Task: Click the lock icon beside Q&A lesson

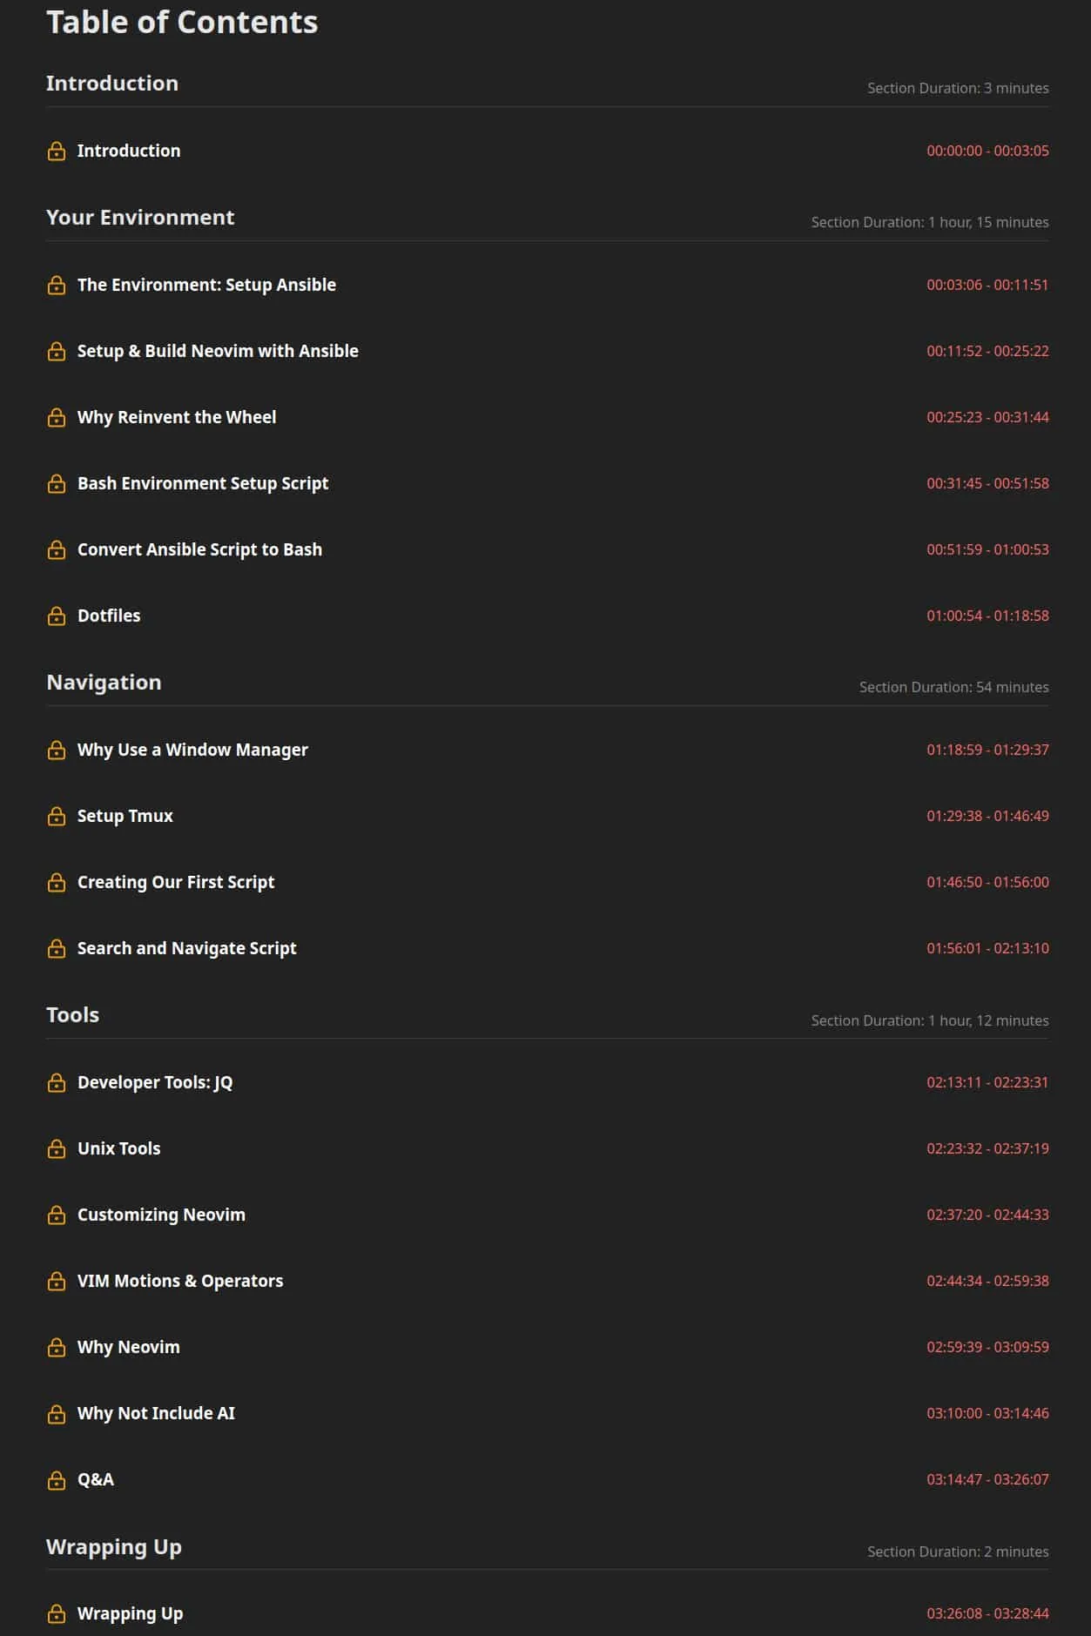Action: (x=57, y=1480)
